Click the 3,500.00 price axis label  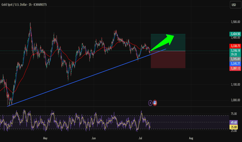(235, 22)
